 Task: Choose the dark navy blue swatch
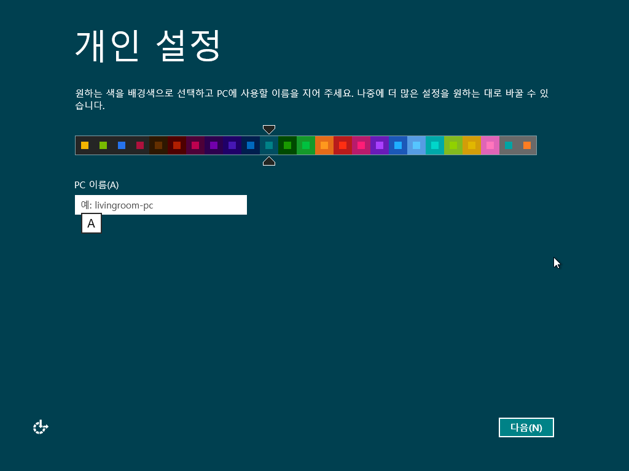point(251,145)
